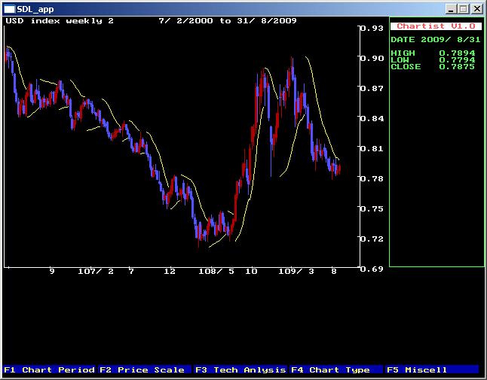The image size is (487, 380).
Task: Click the SDL_app window title text
Action: pyautogui.click(x=35, y=9)
